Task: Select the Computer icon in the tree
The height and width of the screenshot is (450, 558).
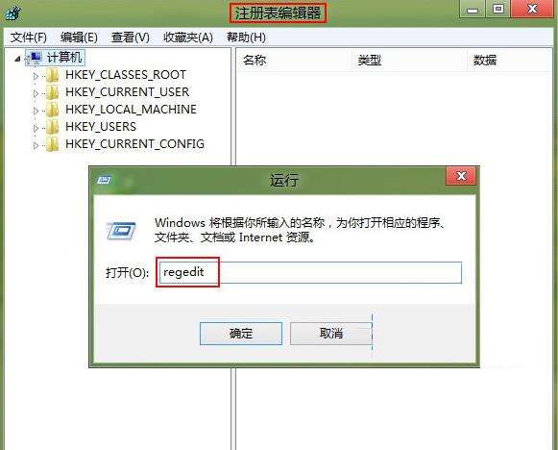Action: [35, 58]
